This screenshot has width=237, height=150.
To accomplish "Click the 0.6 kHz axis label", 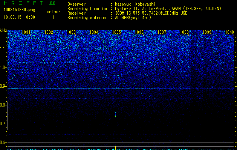I will click(3, 142).
